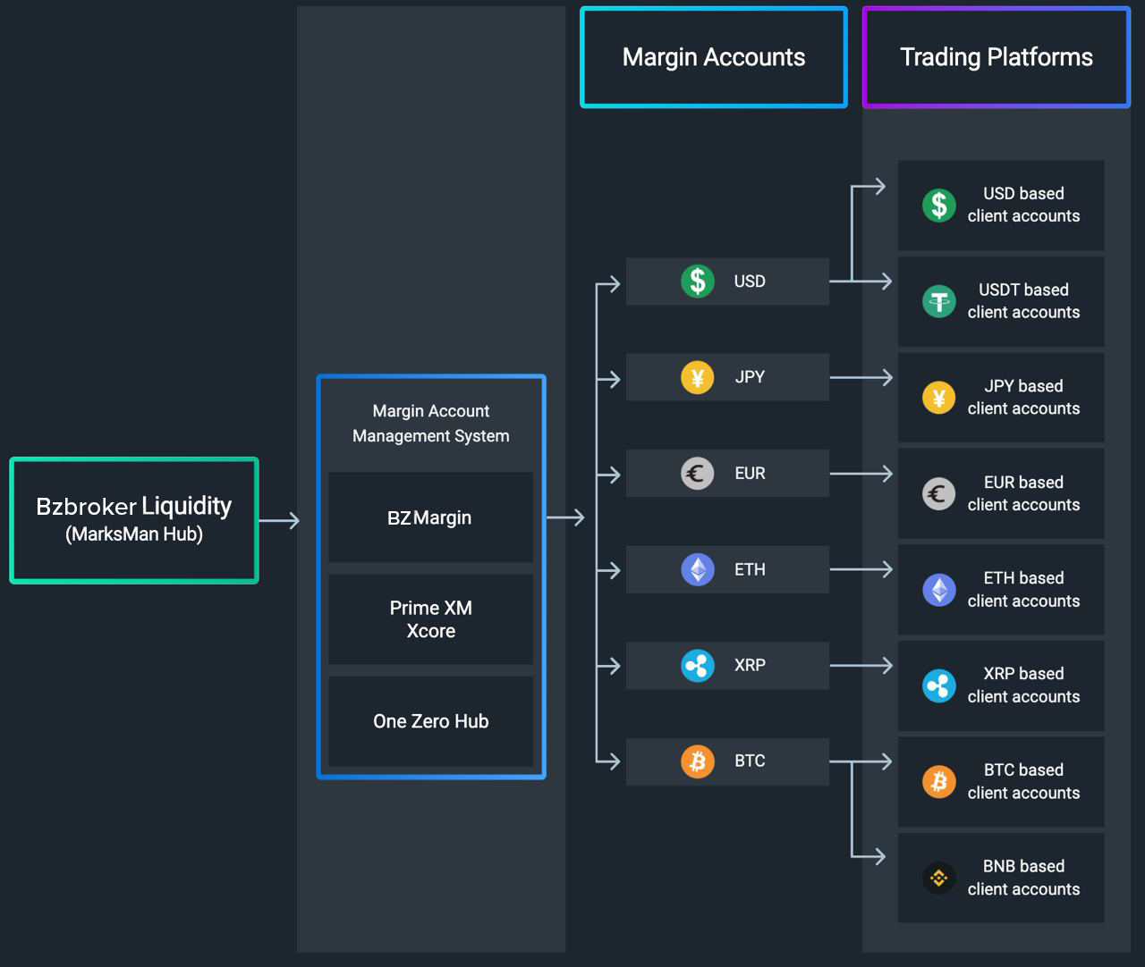Select the BZ Margin block

pos(431,517)
